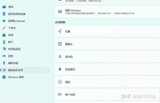Select 个性化 in the sidebar

click(25, 28)
